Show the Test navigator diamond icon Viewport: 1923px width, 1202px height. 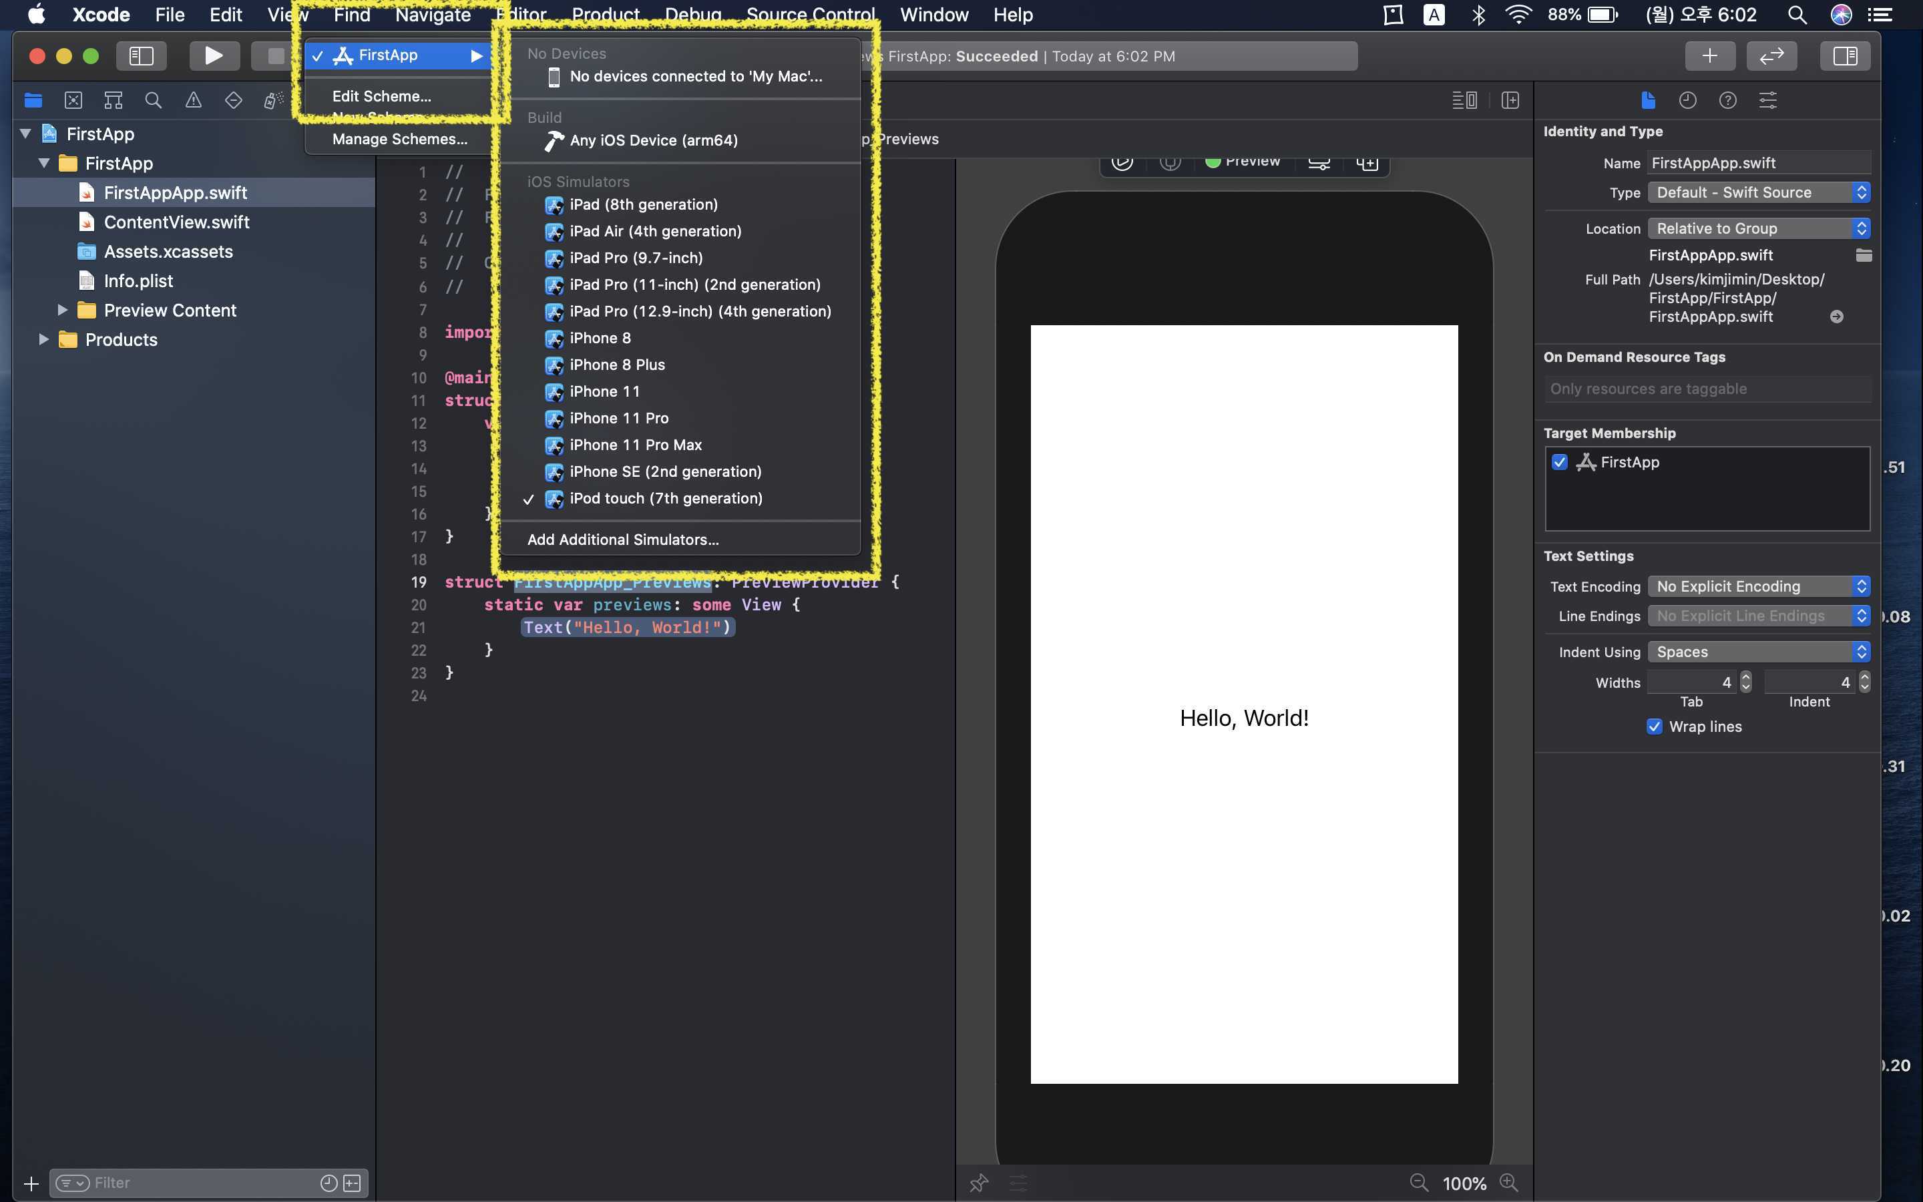click(234, 100)
